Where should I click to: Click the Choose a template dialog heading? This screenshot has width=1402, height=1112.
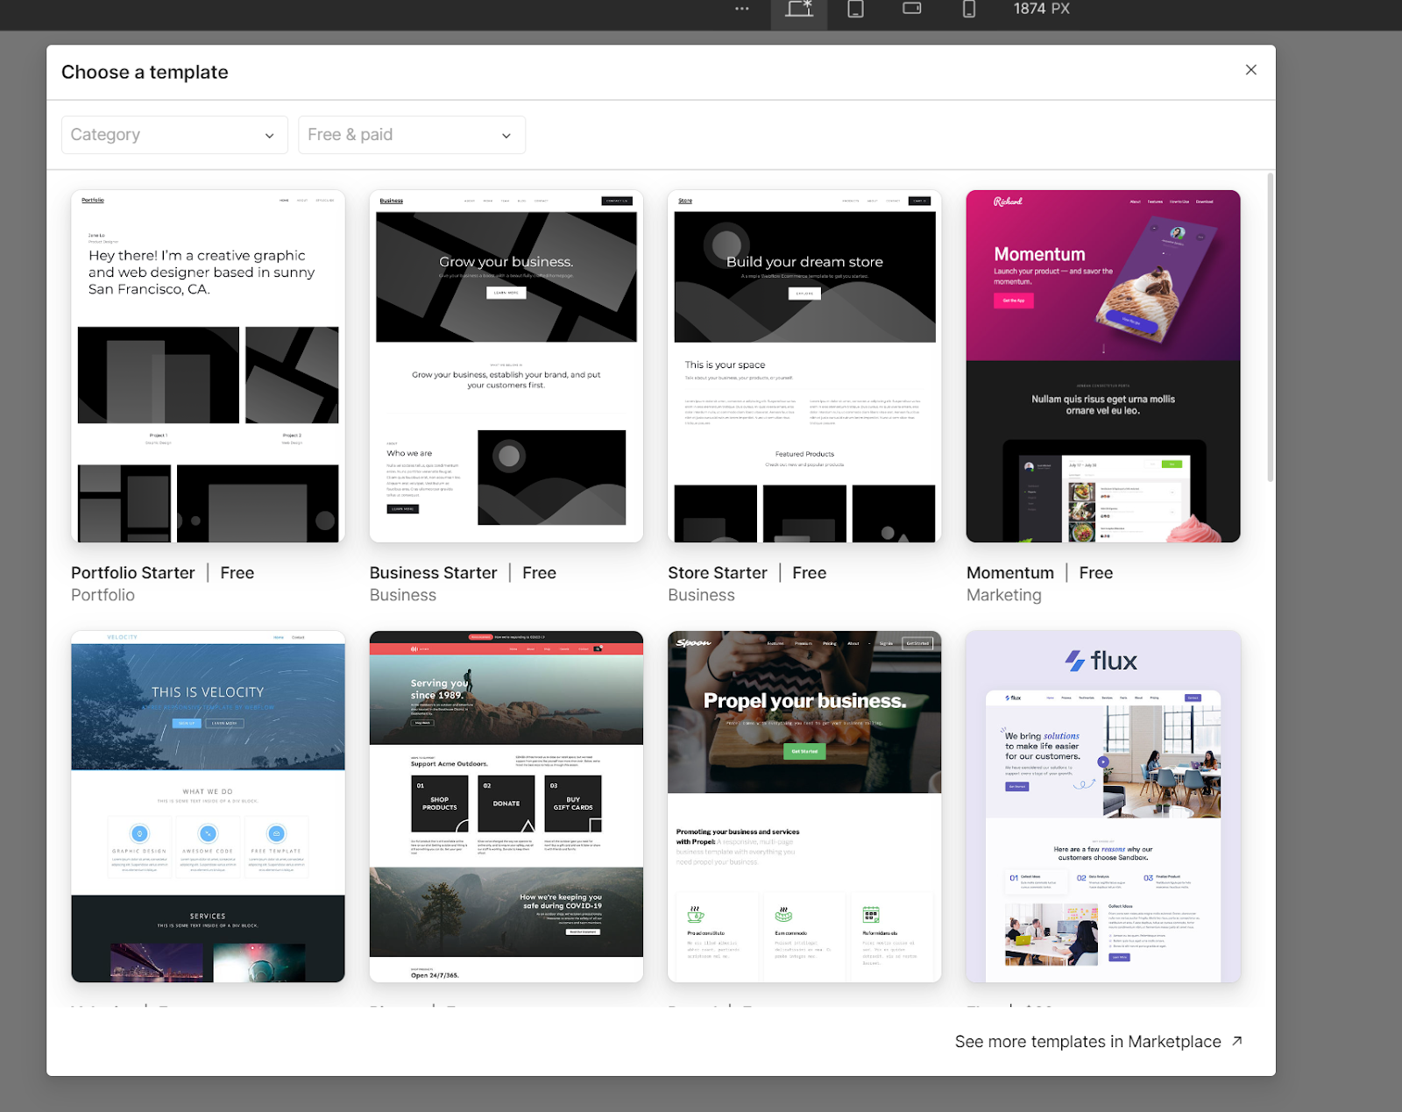tap(145, 72)
